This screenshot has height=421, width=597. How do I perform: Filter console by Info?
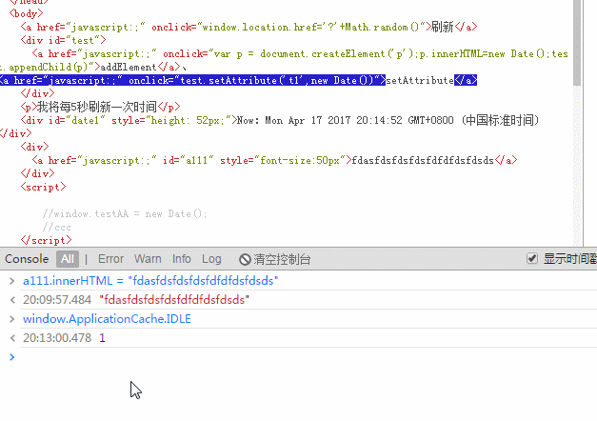pos(181,259)
